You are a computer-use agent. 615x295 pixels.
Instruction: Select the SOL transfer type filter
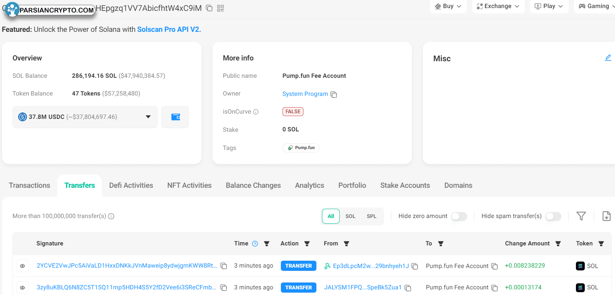pos(351,216)
